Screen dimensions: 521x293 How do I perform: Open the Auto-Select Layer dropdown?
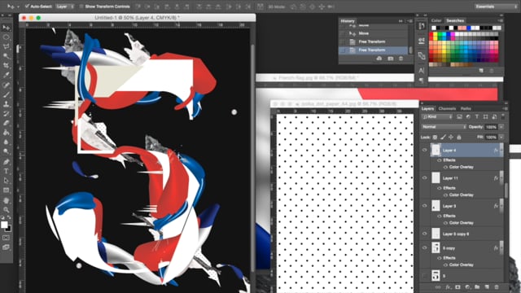pyautogui.click(x=64, y=7)
